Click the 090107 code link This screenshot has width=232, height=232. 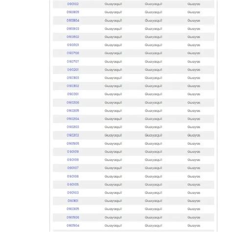(x=73, y=168)
